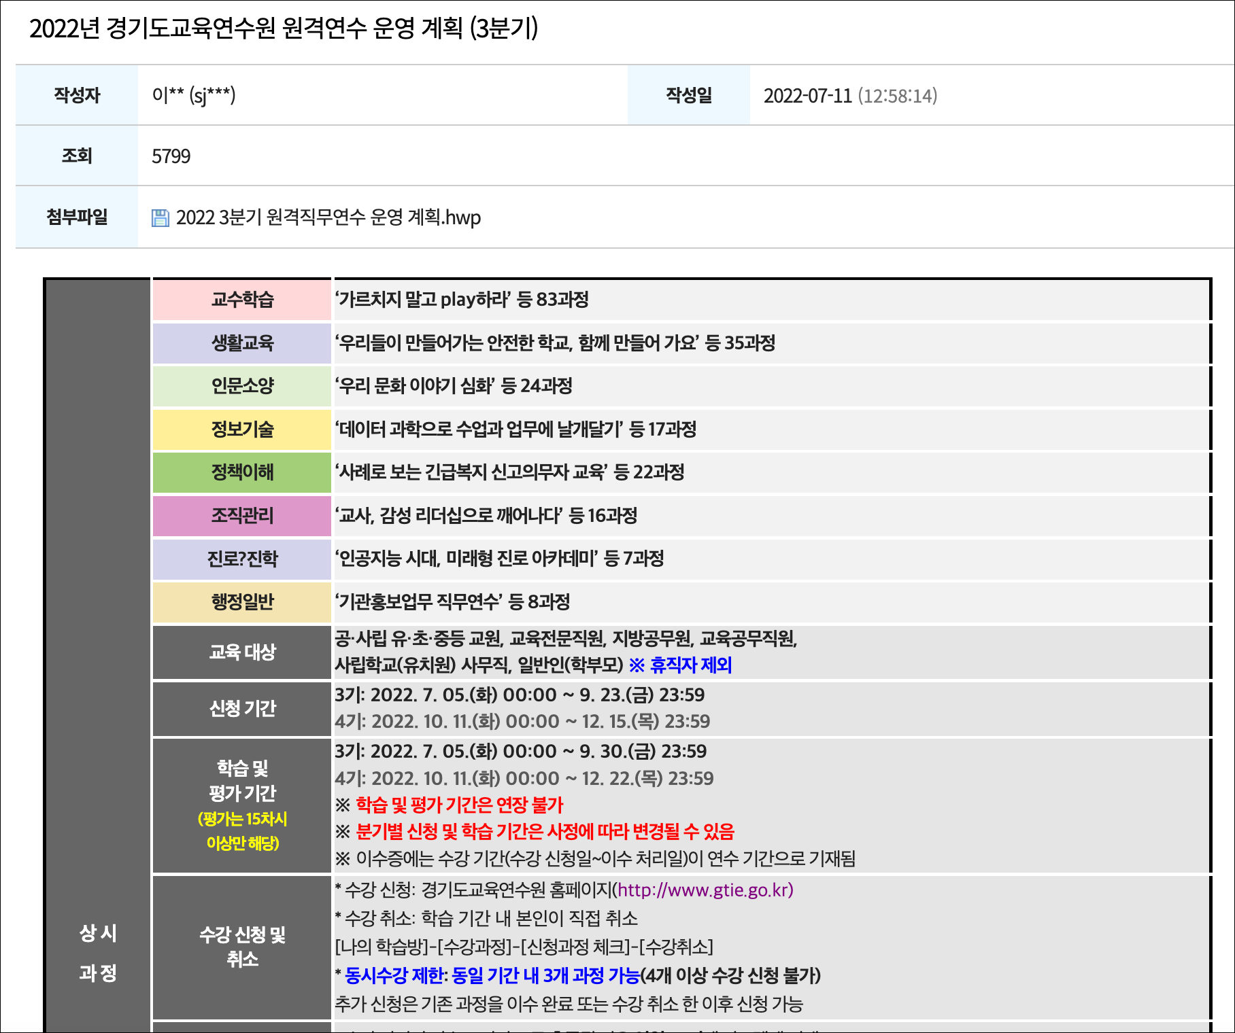Click the '조회' header cell
The height and width of the screenshot is (1033, 1235).
77,156
